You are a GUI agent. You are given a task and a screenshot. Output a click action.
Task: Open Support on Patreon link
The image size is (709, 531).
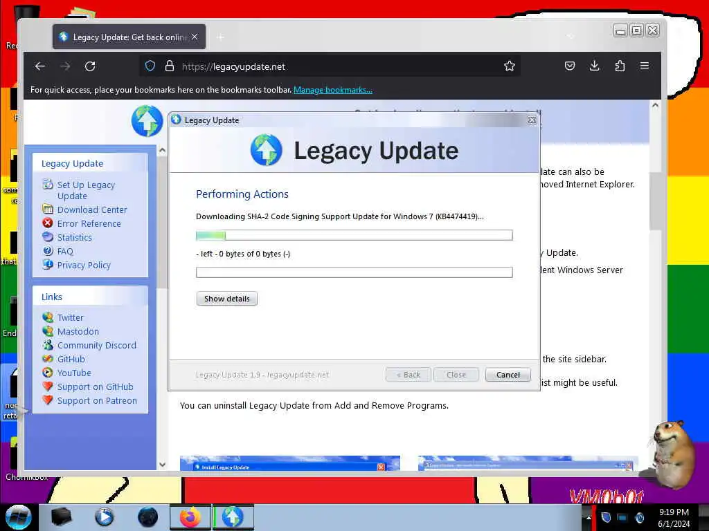click(97, 400)
